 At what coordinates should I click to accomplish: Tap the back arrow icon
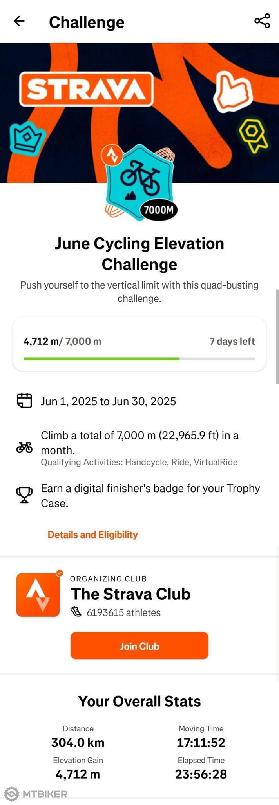click(19, 21)
